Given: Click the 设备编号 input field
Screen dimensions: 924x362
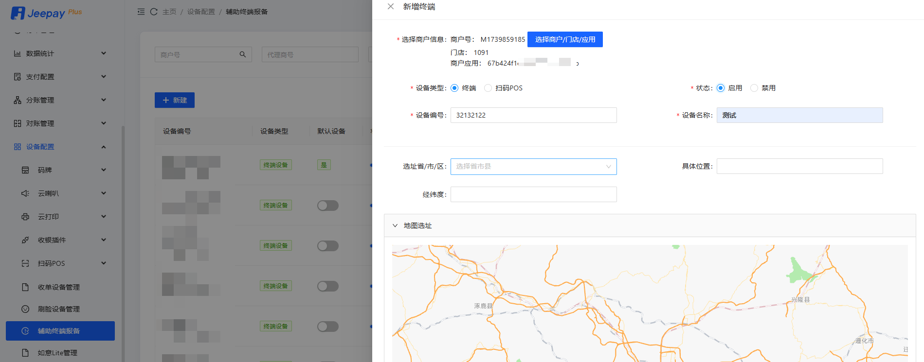Looking at the screenshot, I should coord(533,115).
